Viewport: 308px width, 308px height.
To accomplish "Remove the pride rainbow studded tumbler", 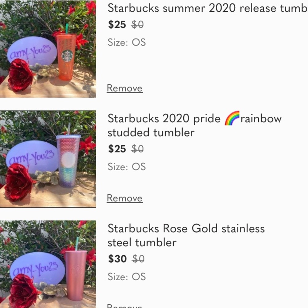I will [125, 198].
